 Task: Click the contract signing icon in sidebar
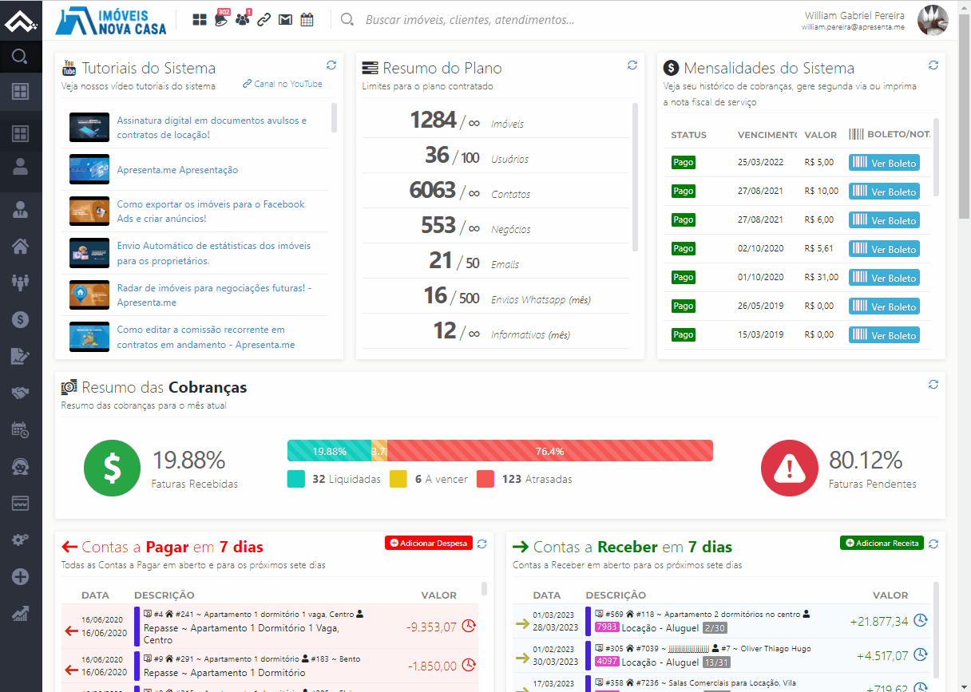[x=21, y=356]
